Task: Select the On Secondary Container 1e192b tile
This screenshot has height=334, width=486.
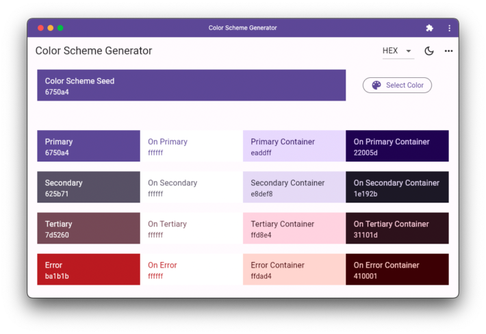Action: pyautogui.click(x=397, y=187)
